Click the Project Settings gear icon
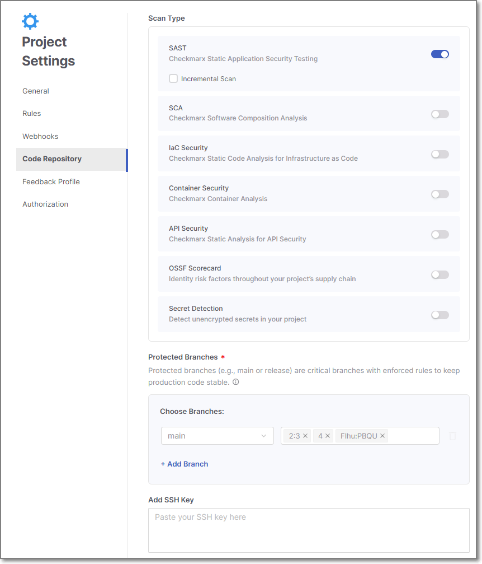The image size is (482, 564). [x=30, y=21]
